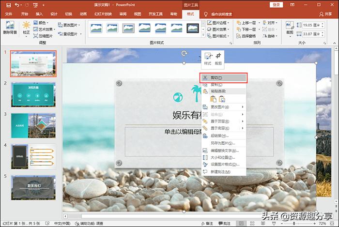Select slide 3 thumbnail
Viewport: 339px width, 227px height.
[x=33, y=126]
